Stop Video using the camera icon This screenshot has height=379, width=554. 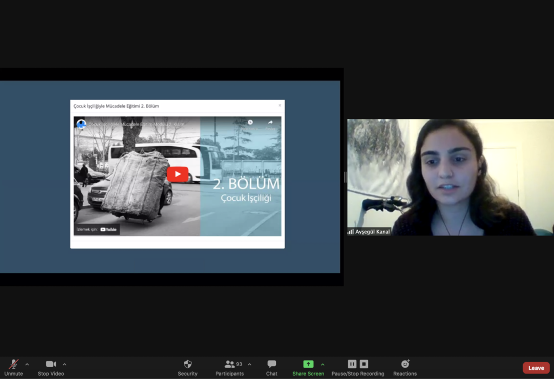pyautogui.click(x=51, y=368)
